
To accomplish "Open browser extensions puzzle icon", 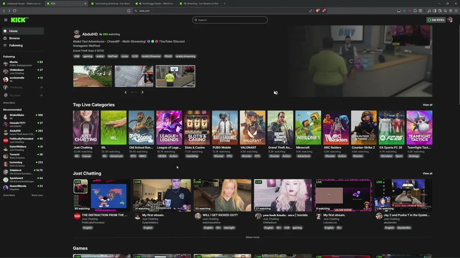I will point(415,11).
